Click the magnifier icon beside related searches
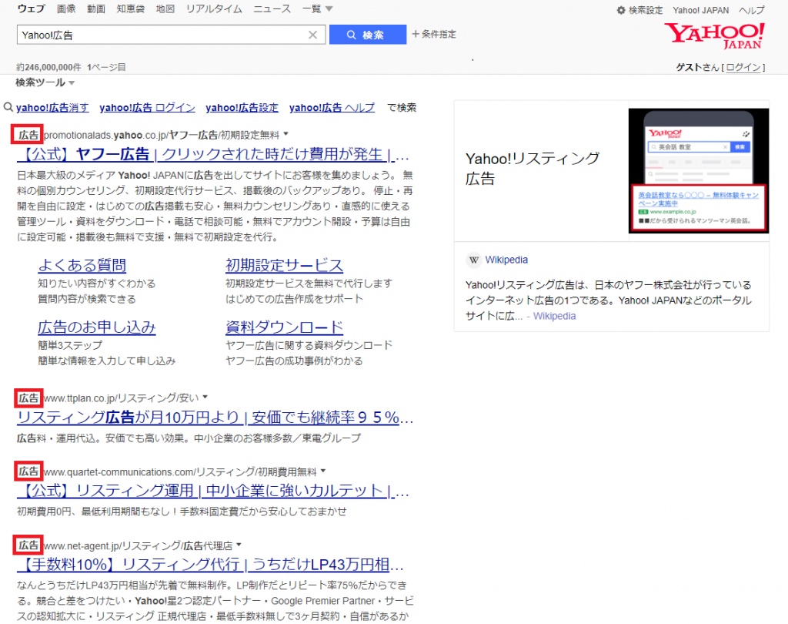 point(8,107)
